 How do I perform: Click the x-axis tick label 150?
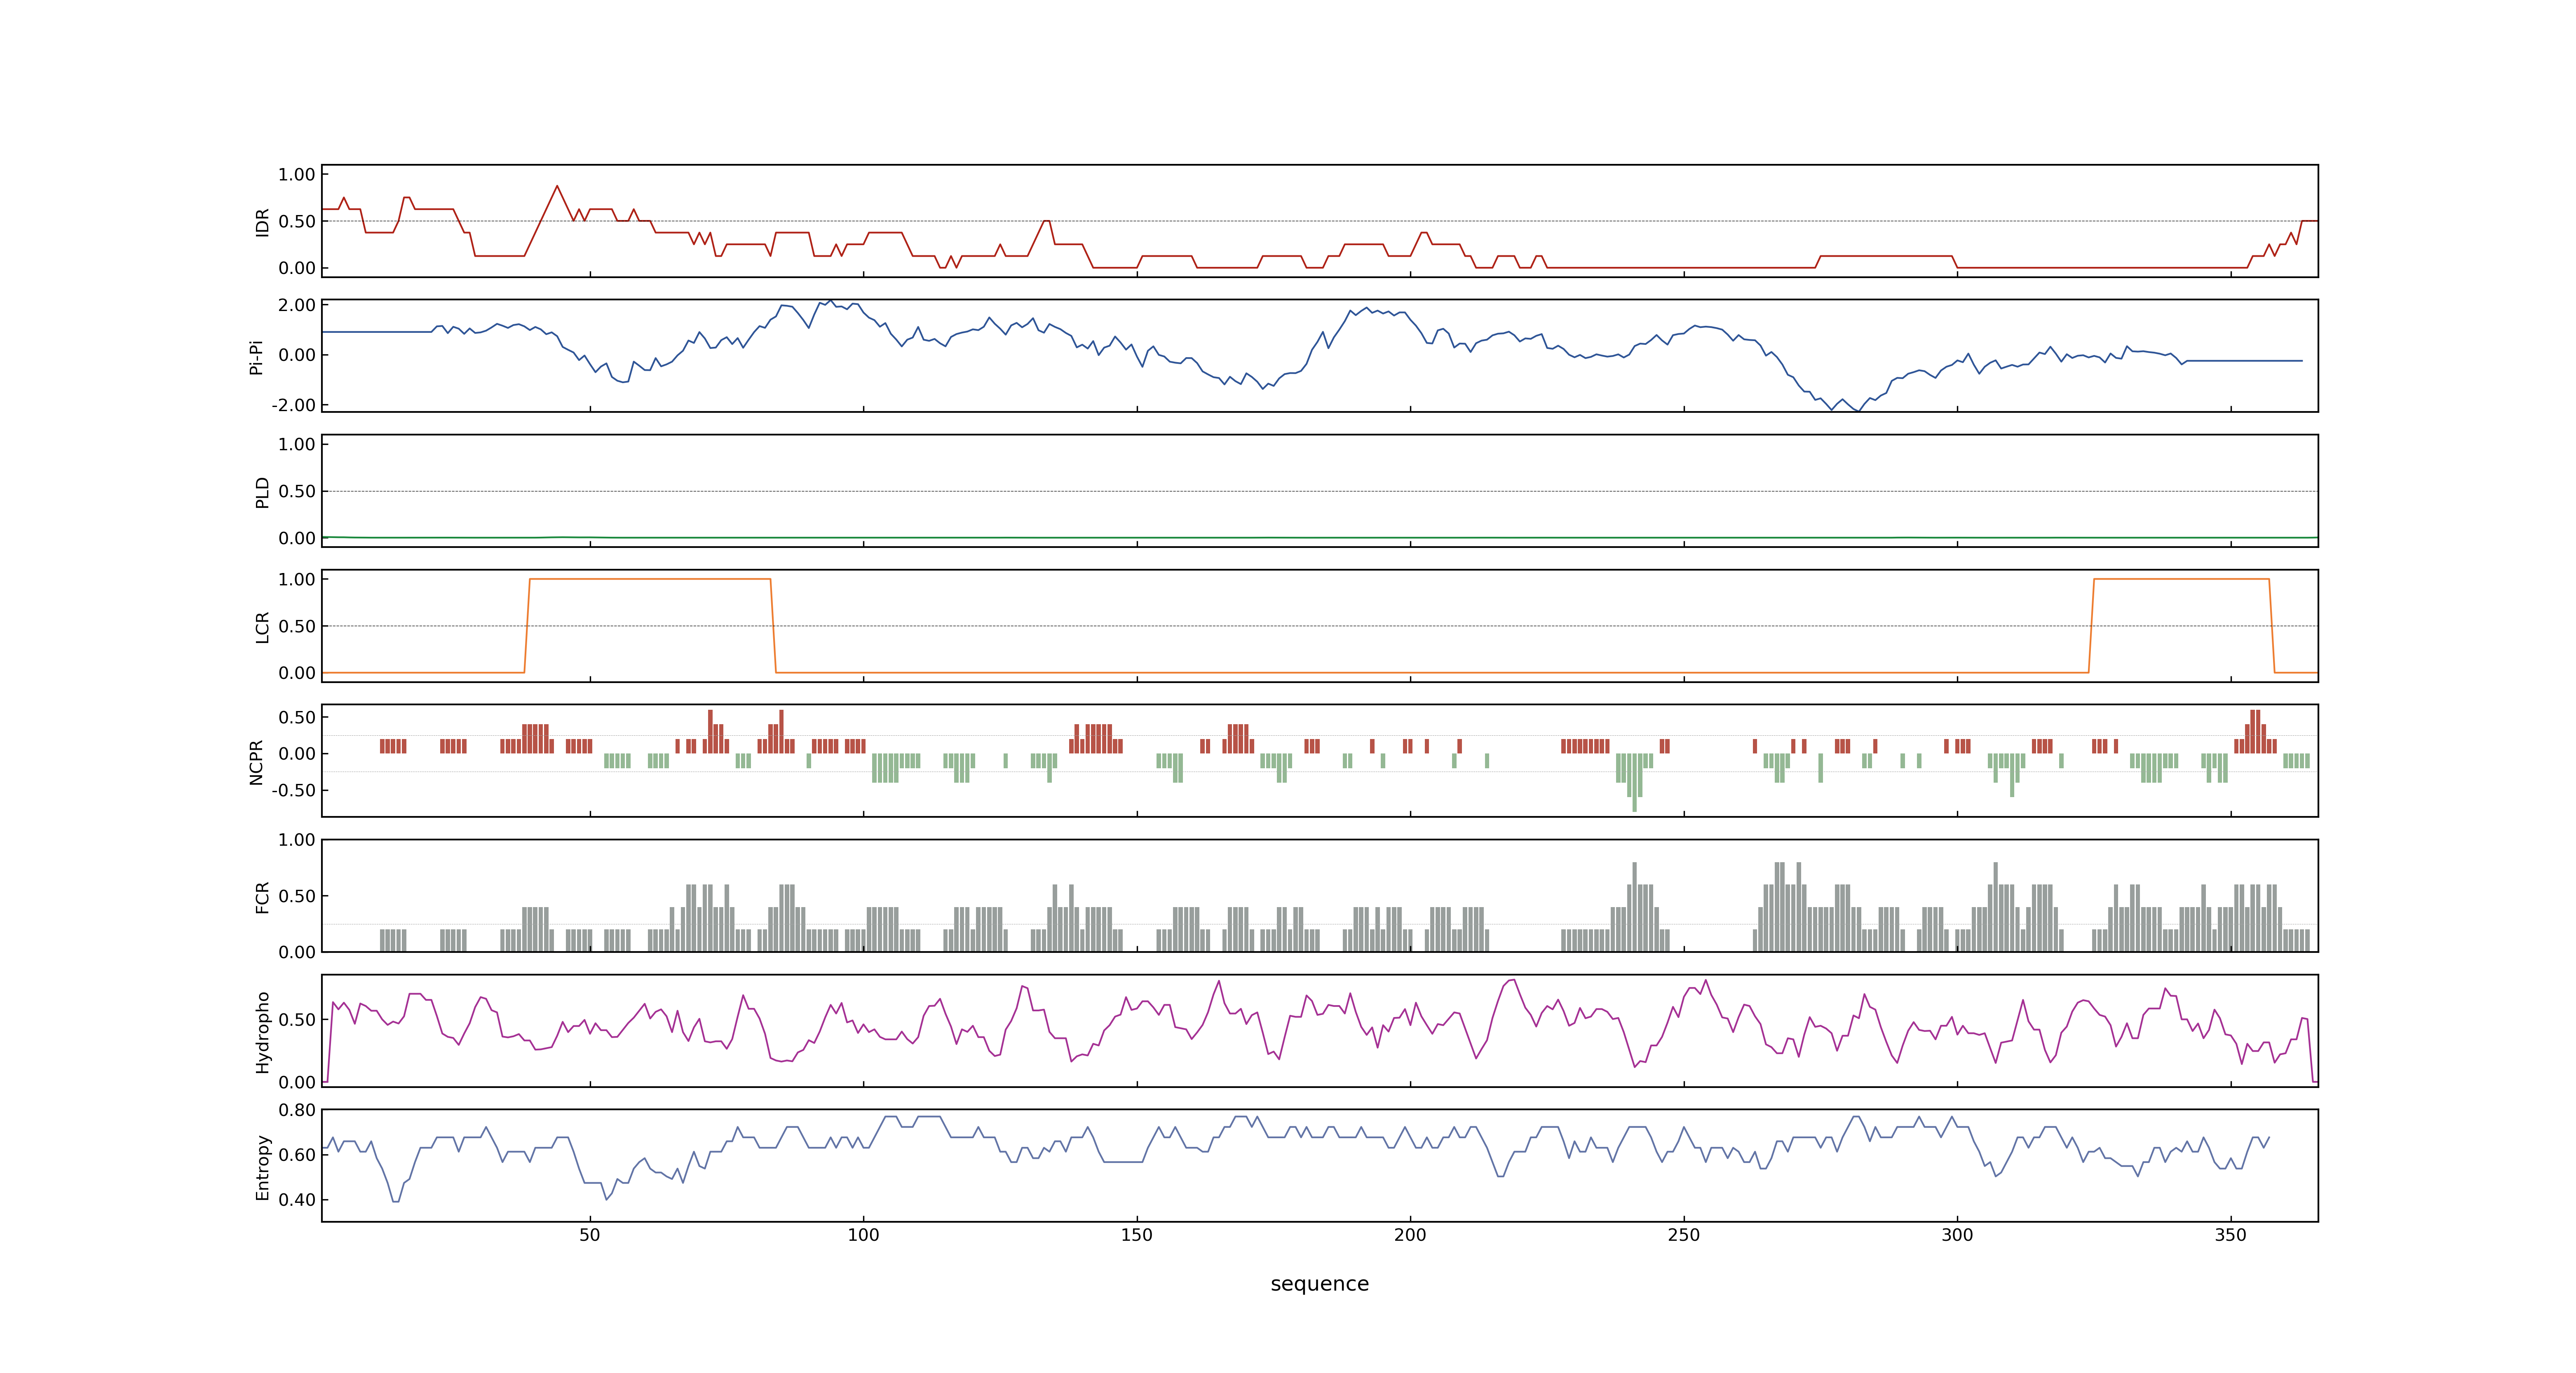(x=1137, y=1235)
